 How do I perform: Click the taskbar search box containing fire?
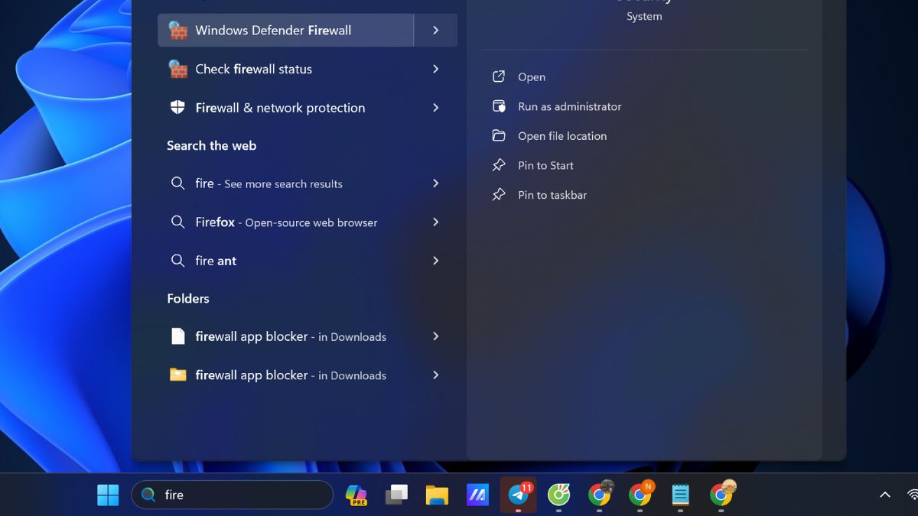pos(233,495)
